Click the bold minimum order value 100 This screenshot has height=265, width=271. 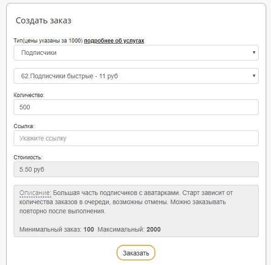(x=89, y=229)
